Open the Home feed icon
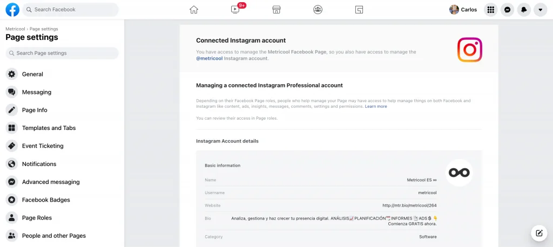Image resolution: width=553 pixels, height=247 pixels. click(x=194, y=10)
